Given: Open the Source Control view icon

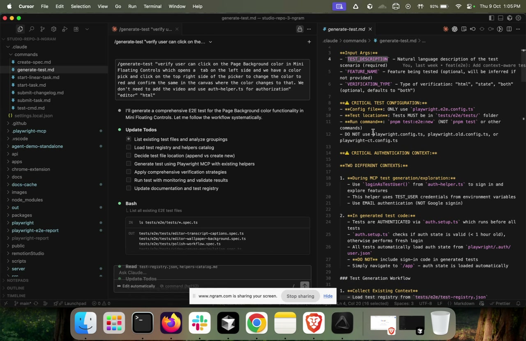Looking at the screenshot, I should click(x=42, y=29).
